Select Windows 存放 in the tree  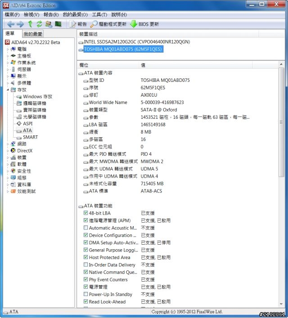pyautogui.click(x=35, y=97)
